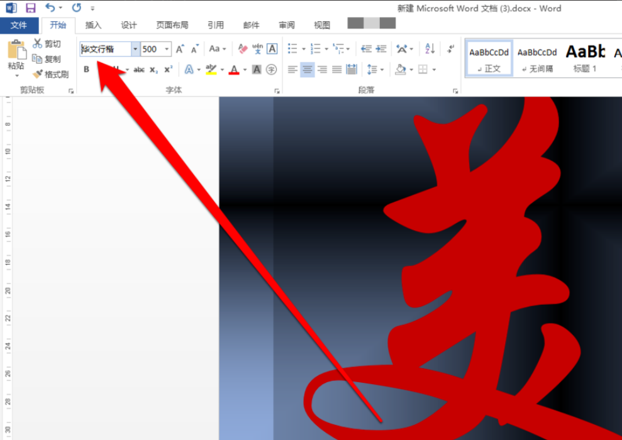This screenshot has height=440, width=622.
Task: Click the Enclose Characters icon
Action: [x=271, y=70]
